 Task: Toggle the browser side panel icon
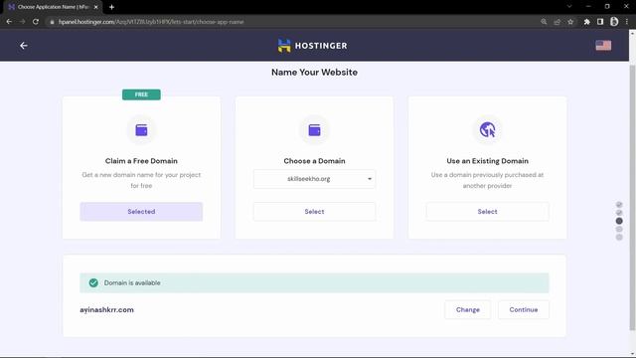point(600,22)
